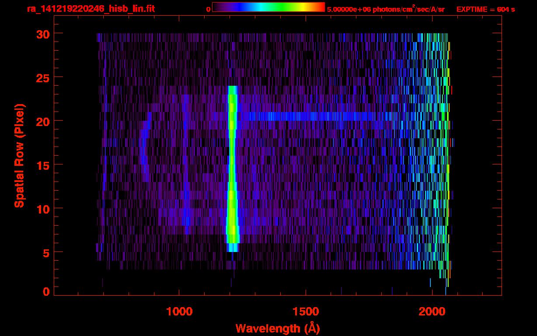Click the filename ra_141219220246_hisb_lin.fit
Screen dimensions: 537x336
[x=91, y=9]
